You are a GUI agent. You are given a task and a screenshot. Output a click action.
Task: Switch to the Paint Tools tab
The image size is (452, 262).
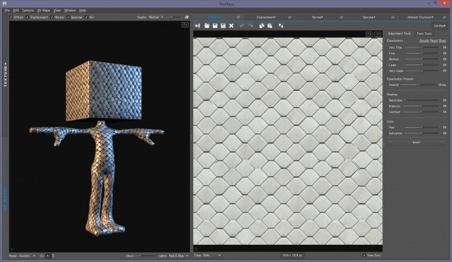point(424,34)
